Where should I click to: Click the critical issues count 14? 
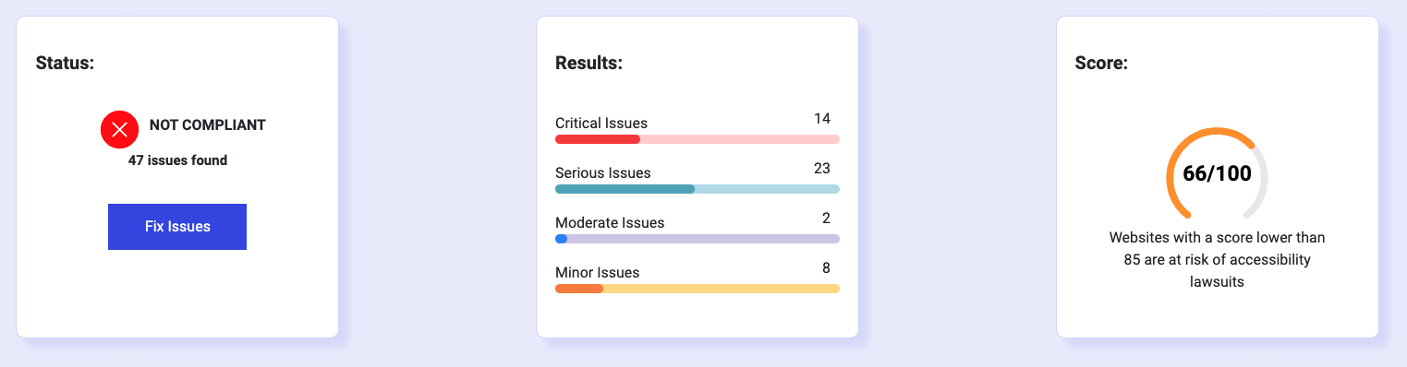(x=822, y=119)
